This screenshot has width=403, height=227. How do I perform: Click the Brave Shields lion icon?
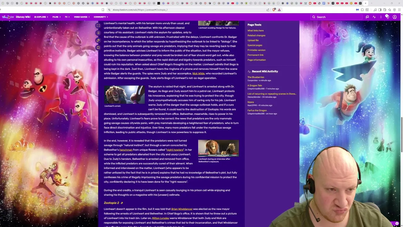[x=274, y=10]
